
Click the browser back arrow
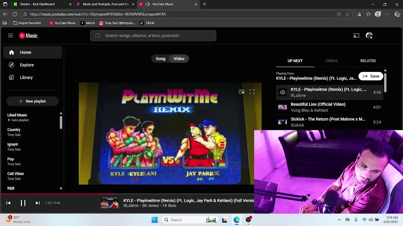point(5,14)
